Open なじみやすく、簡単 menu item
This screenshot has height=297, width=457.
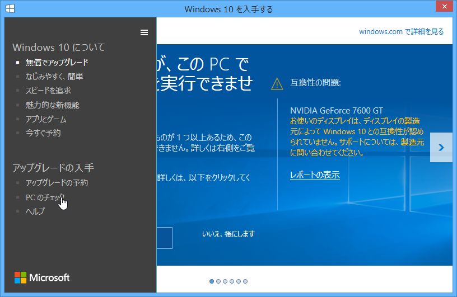click(x=54, y=76)
